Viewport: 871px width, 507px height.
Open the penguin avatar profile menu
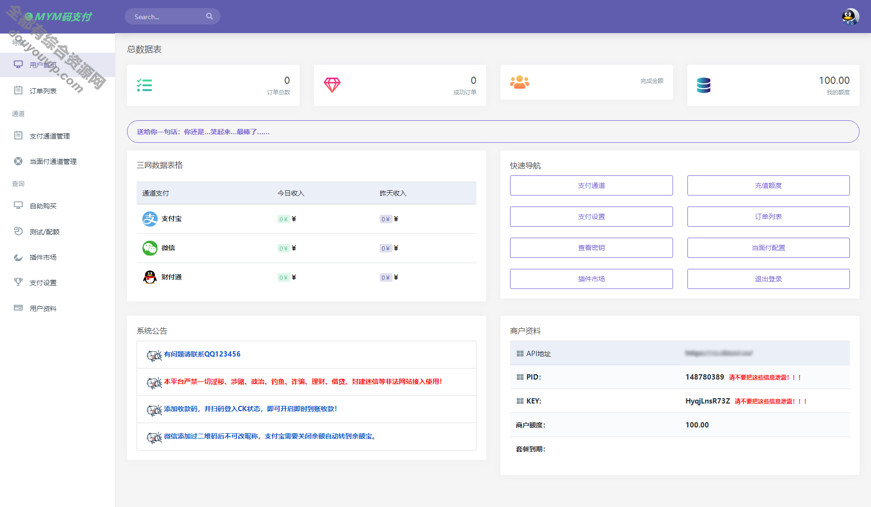pyautogui.click(x=850, y=17)
